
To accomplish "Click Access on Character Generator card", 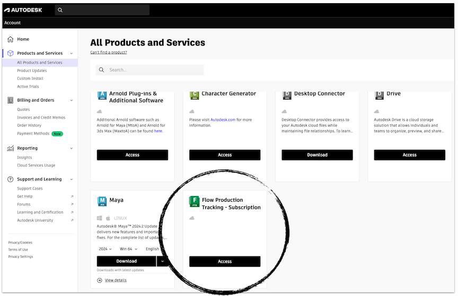I will tap(225, 155).
